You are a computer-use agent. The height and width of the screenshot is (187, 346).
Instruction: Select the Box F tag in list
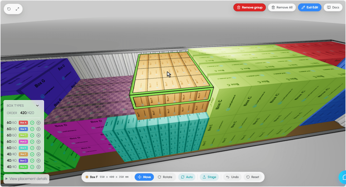23,154
